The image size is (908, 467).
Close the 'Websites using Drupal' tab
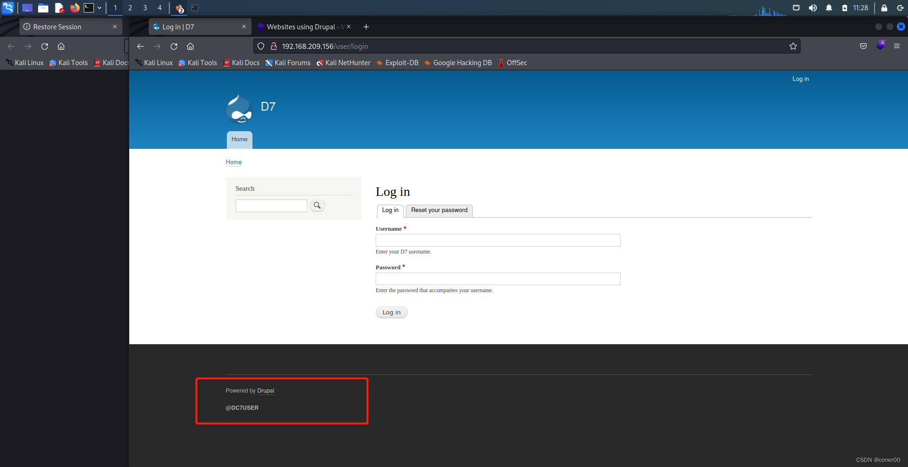pos(349,27)
